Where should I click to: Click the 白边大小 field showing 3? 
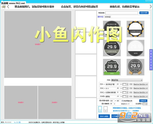[x=130, y=104]
